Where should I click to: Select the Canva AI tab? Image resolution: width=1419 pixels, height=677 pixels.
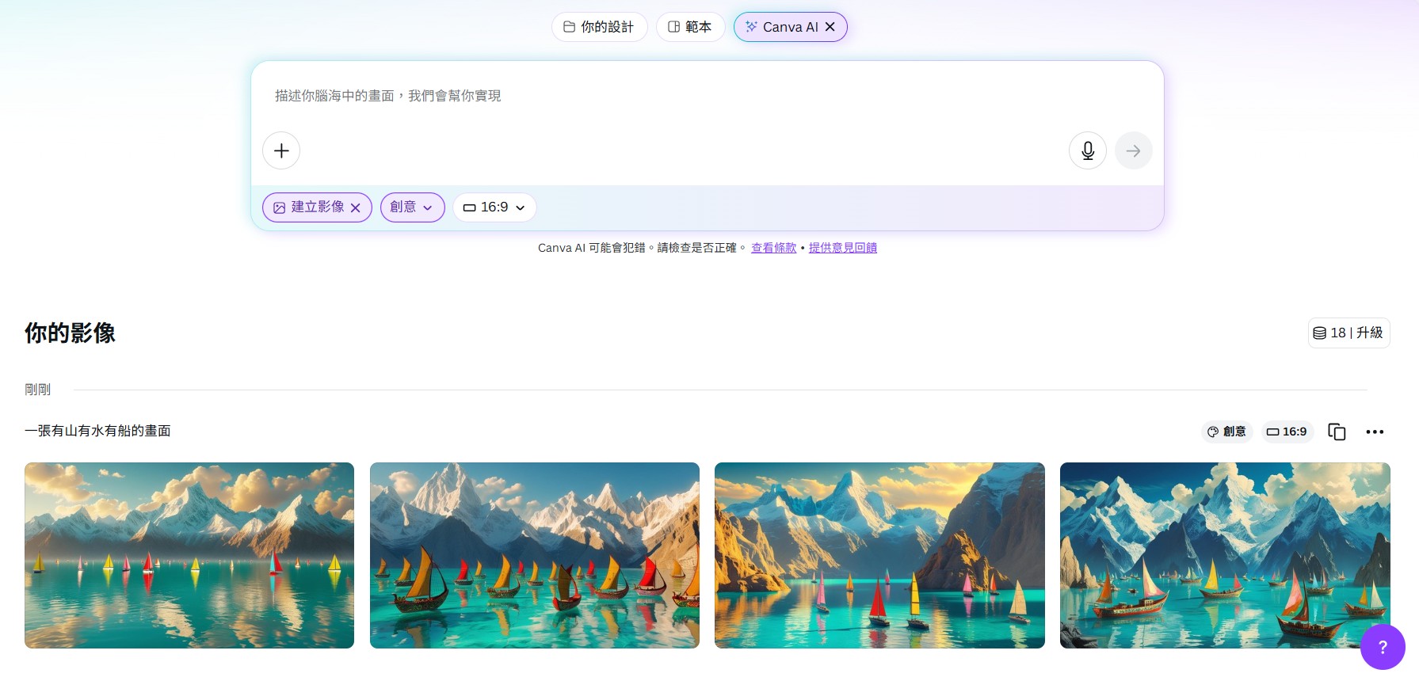[781, 27]
